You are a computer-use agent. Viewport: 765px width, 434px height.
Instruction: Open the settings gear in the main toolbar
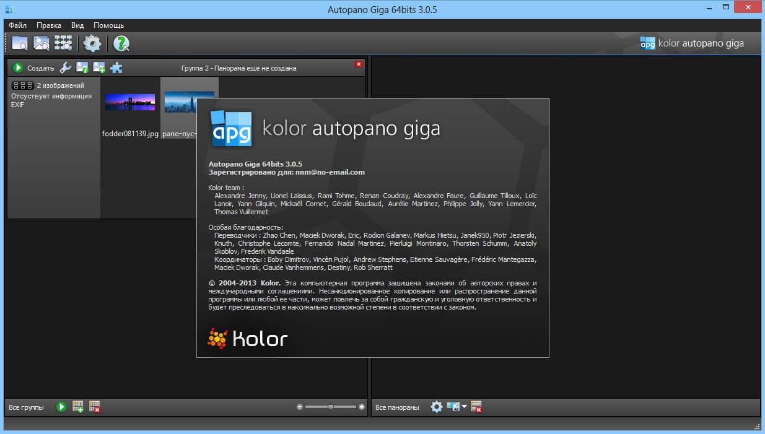(92, 43)
